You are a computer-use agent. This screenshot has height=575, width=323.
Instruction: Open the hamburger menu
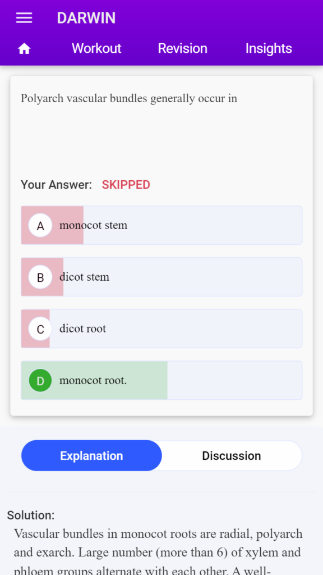(x=24, y=18)
